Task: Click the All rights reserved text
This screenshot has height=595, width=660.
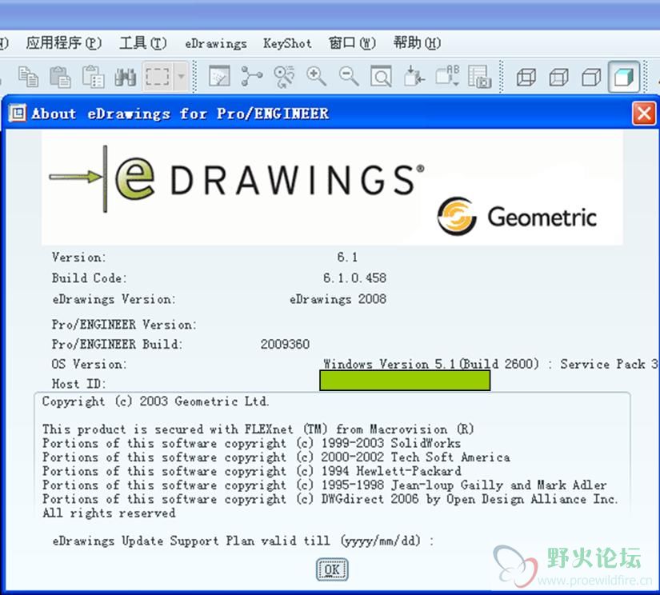Action: point(109,513)
